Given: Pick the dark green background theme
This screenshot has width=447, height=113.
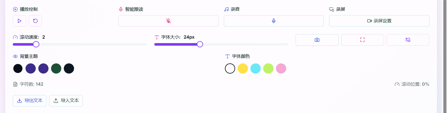Looking at the screenshot, I should click(x=56, y=68).
